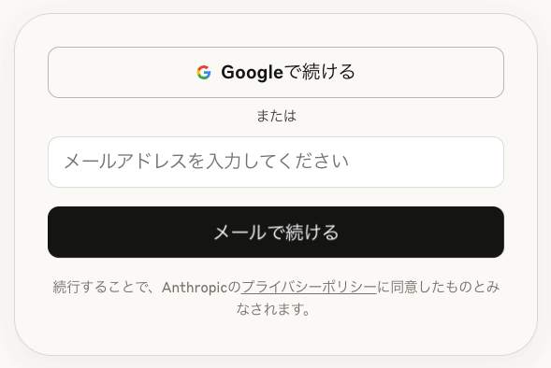Screen dimensions: 551x368
Task: Focus the email address input field
Action: 276,163
